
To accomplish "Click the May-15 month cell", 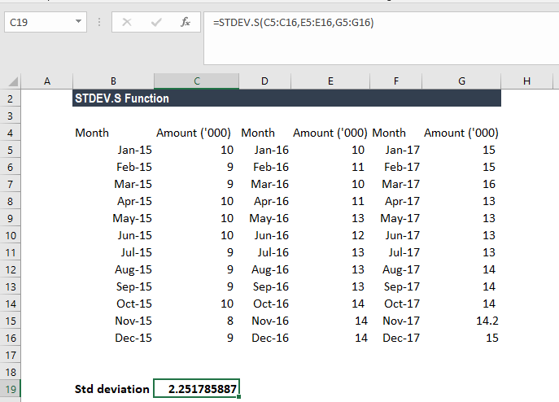I will point(113,218).
